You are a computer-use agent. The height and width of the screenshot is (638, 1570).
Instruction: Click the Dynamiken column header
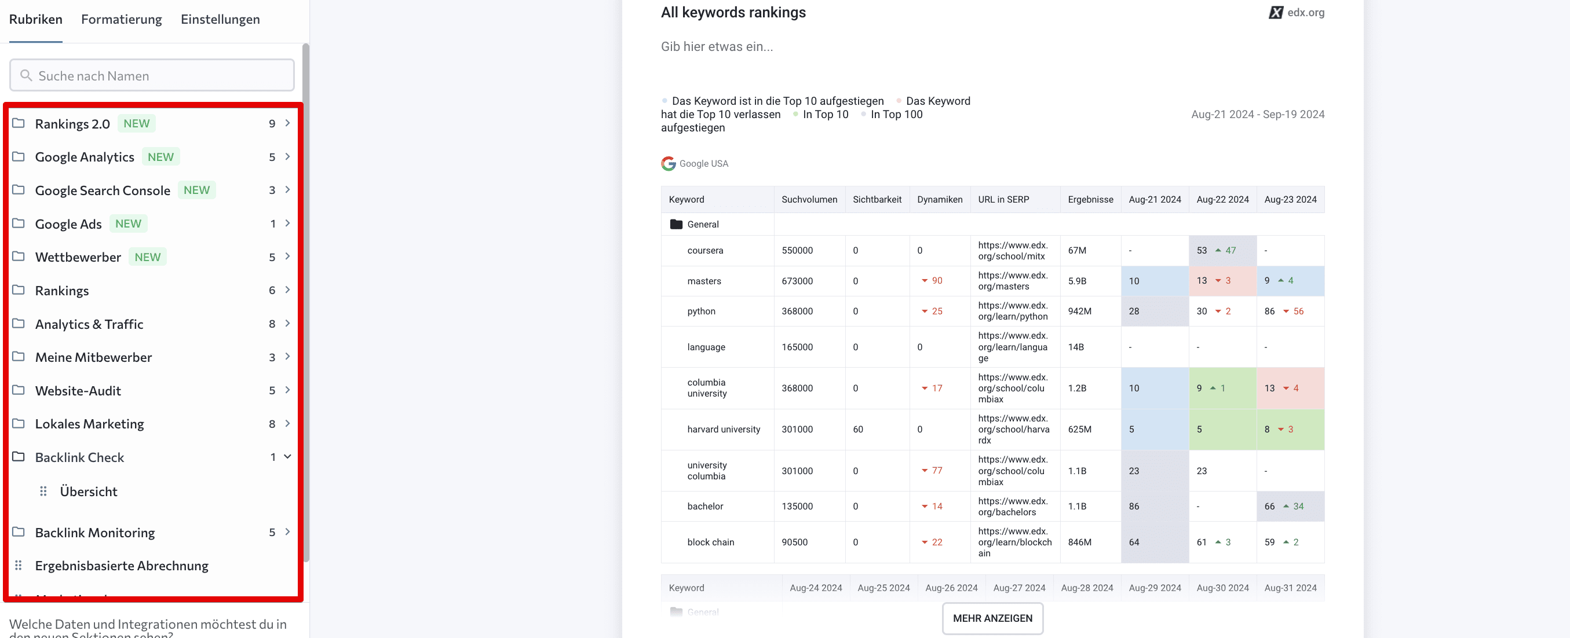pyautogui.click(x=939, y=199)
